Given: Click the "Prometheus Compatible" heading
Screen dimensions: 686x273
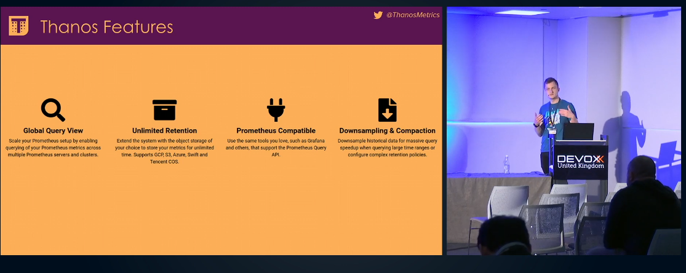Looking at the screenshot, I should pos(276,130).
